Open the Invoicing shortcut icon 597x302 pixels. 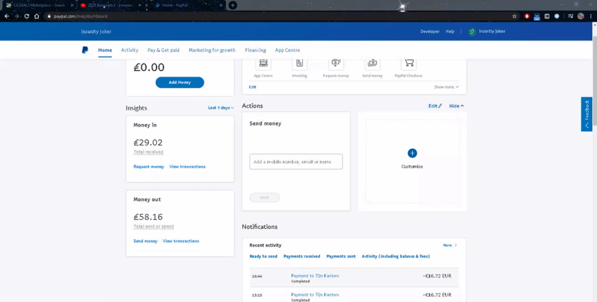[300, 64]
